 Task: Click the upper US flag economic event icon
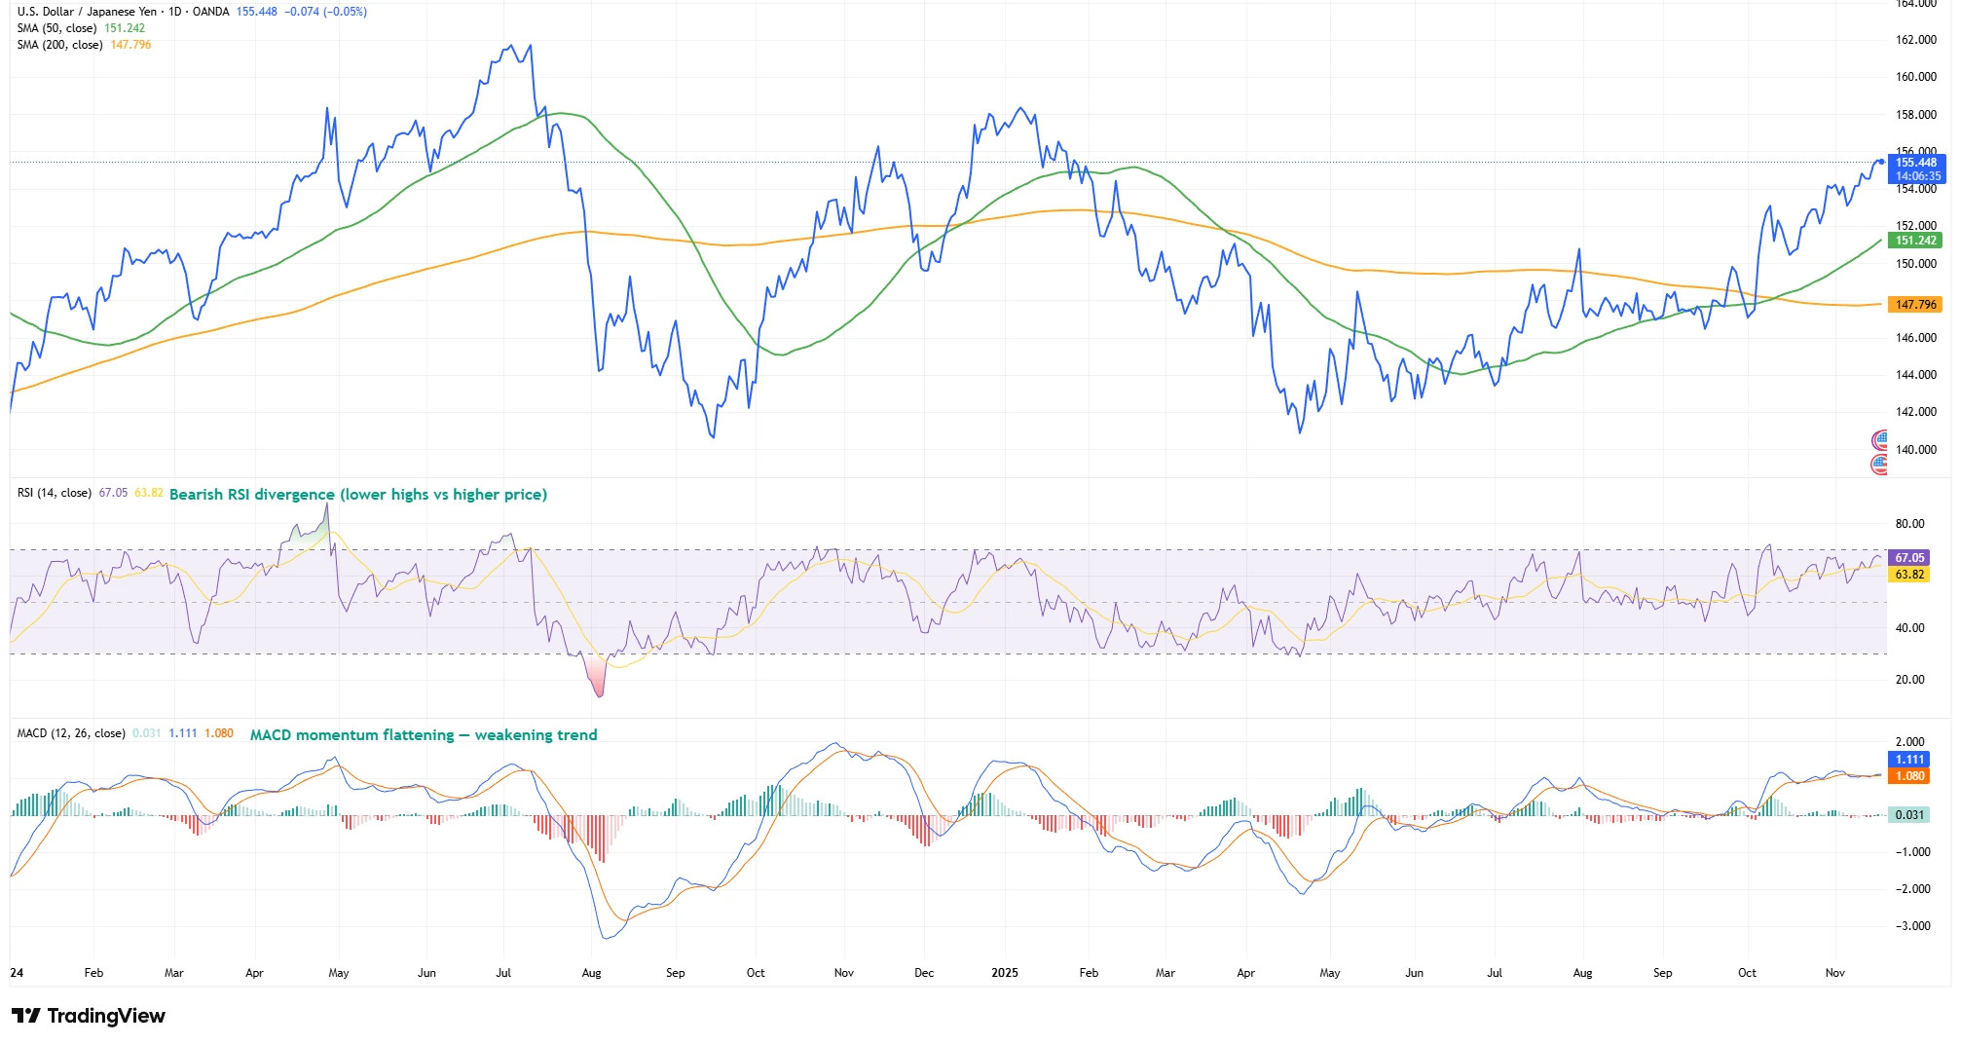click(x=1880, y=440)
